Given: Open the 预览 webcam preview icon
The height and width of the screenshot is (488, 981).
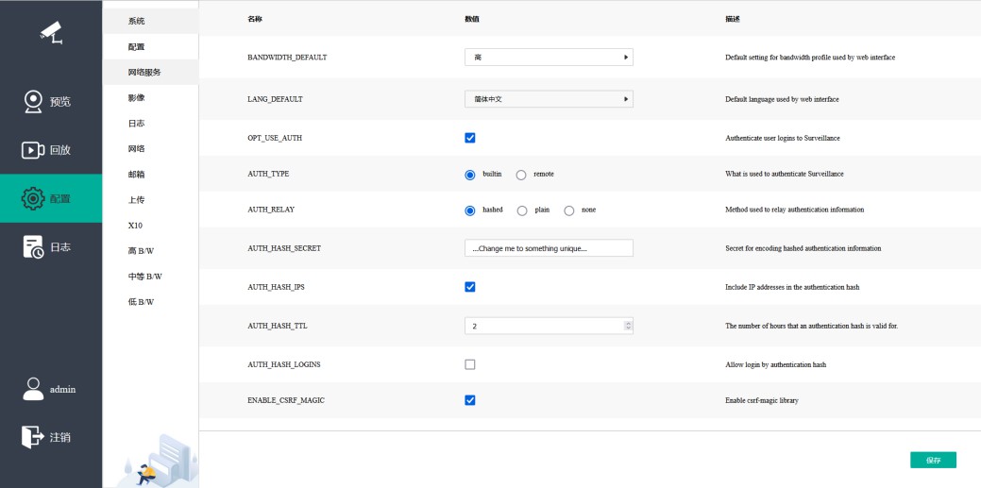Looking at the screenshot, I should coord(33,101).
